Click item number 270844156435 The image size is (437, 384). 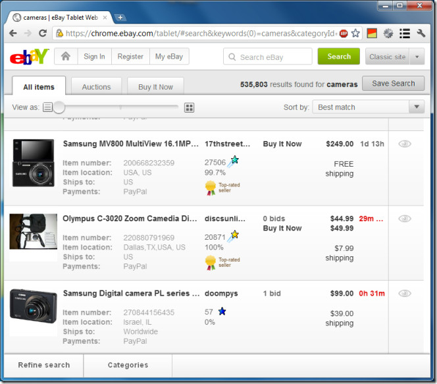[149, 312]
